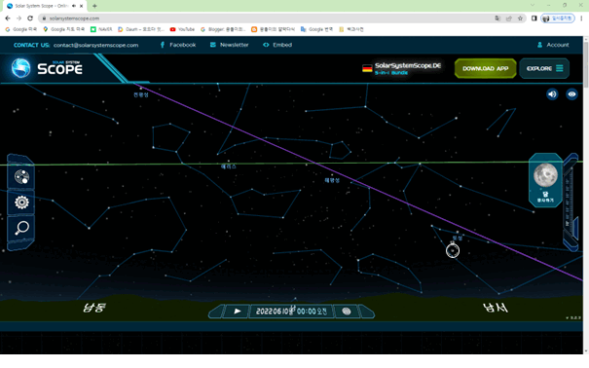Open the yellow folder bookmark
Image resolution: width=589 pixels, height=368 pixels.
pyautogui.click(x=350, y=29)
